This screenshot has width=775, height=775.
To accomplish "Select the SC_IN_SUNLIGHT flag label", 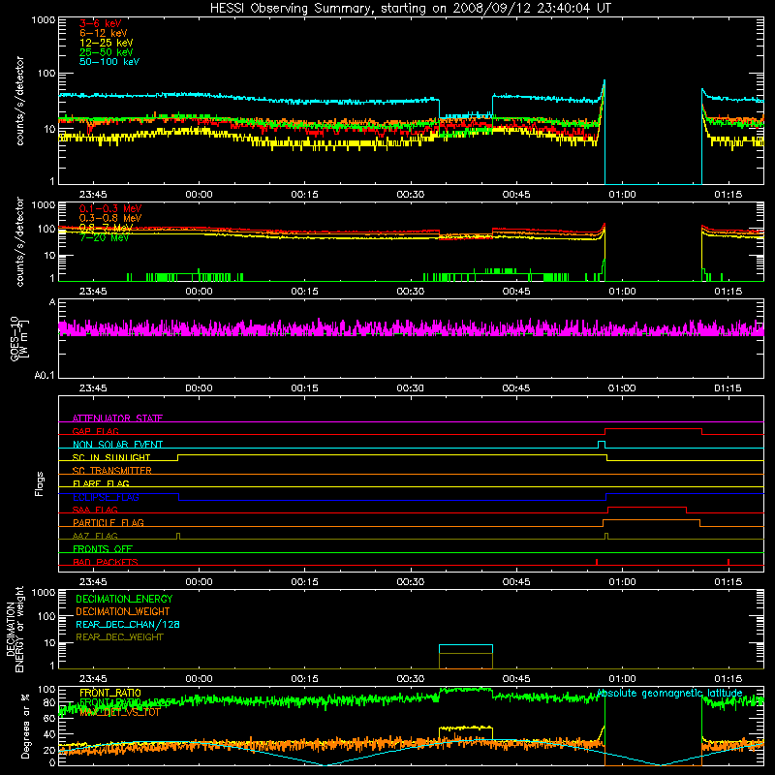I will (111, 457).
